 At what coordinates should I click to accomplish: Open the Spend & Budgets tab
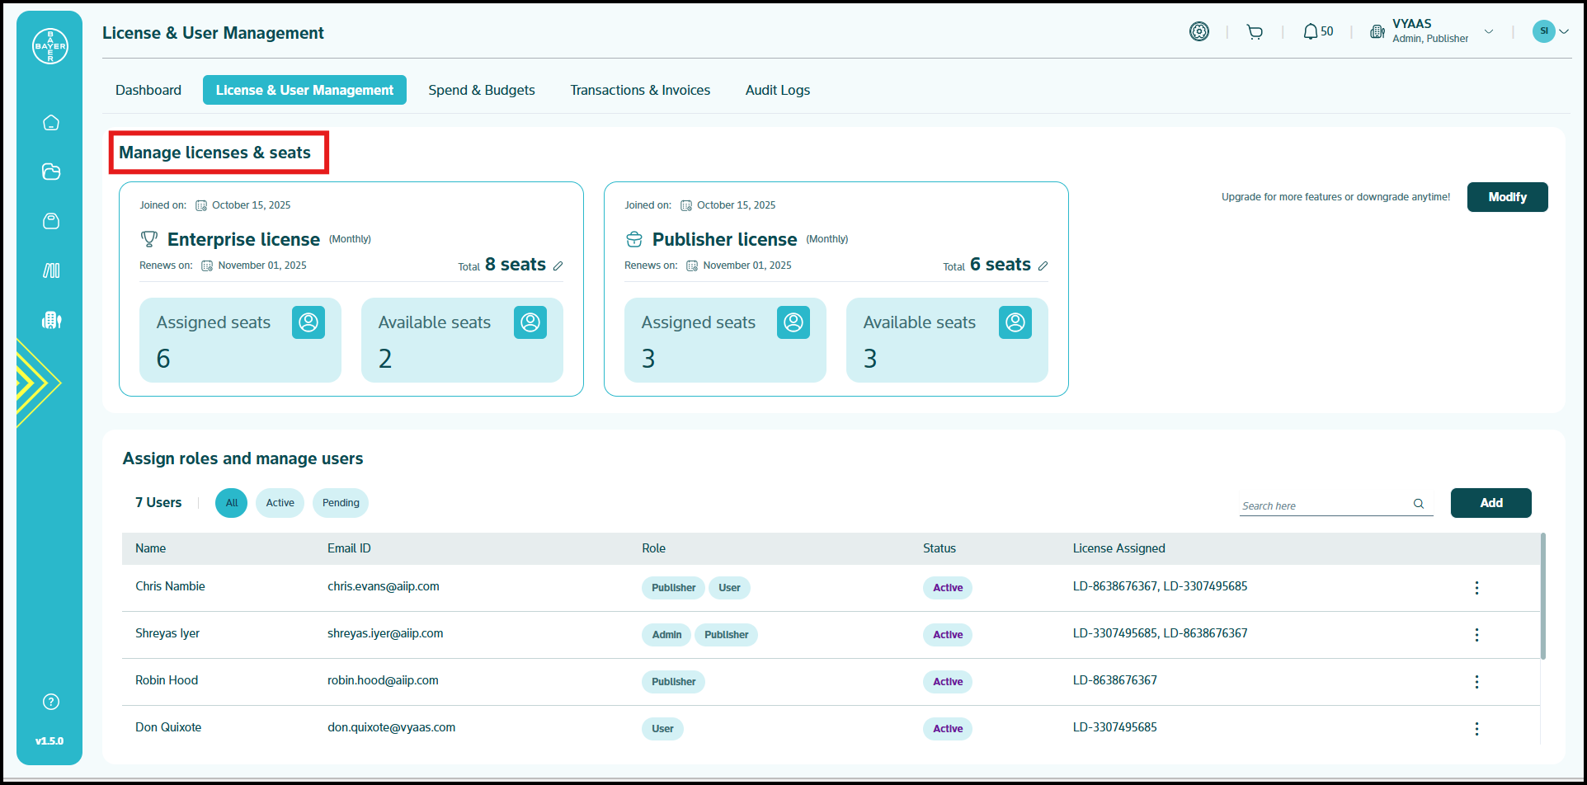(482, 90)
